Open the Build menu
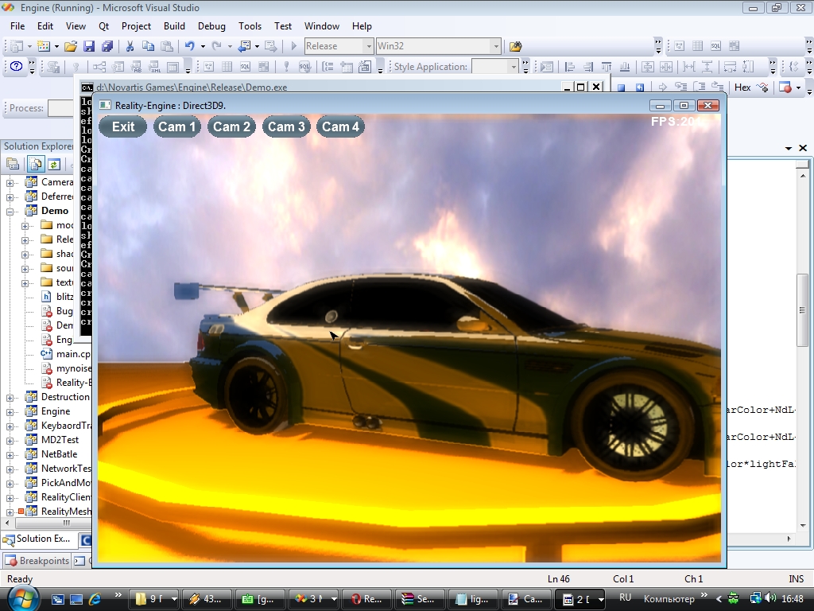Screen dimensions: 814x611 [x=174, y=25]
